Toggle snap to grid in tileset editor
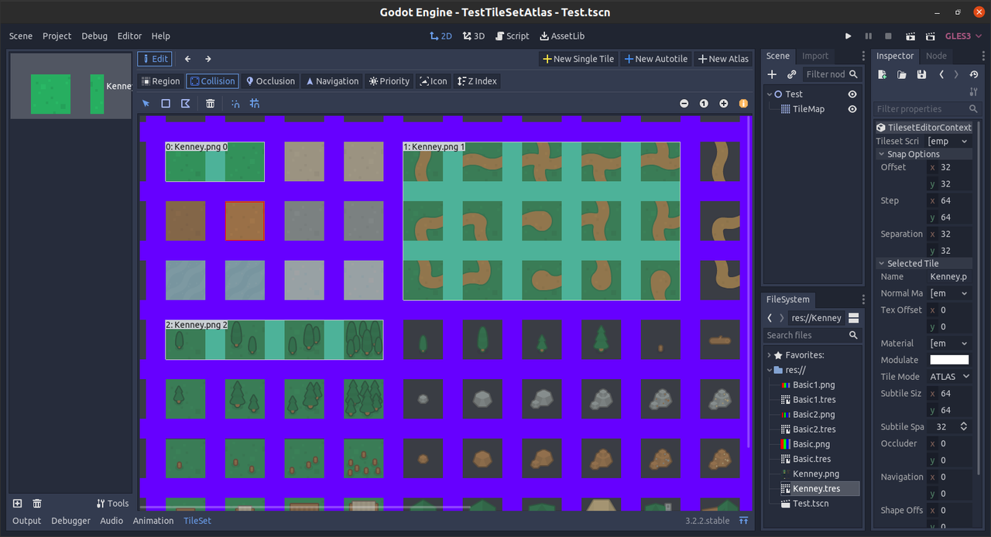Screen dimensions: 991x537 (255, 104)
